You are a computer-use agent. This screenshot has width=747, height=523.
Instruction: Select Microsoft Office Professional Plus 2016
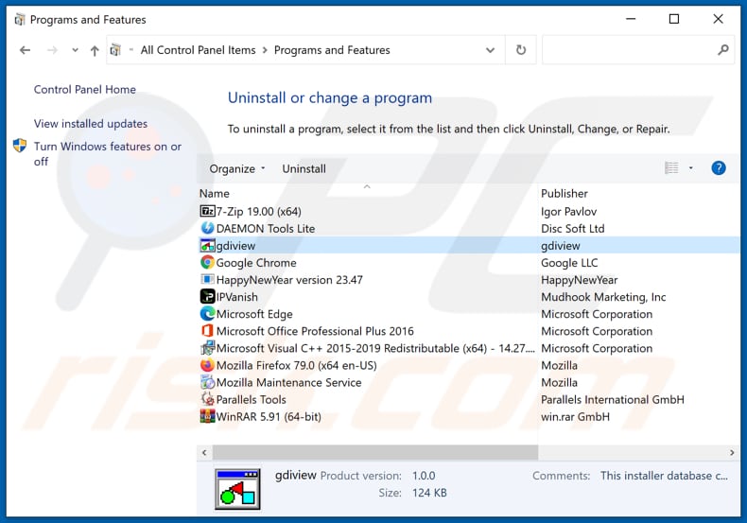click(315, 332)
